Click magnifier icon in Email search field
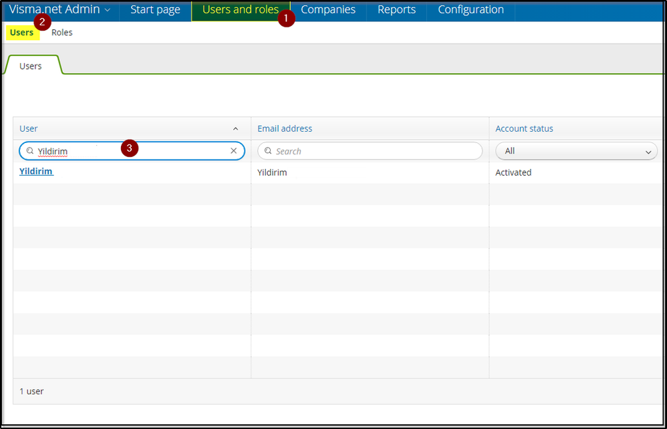 click(x=268, y=150)
